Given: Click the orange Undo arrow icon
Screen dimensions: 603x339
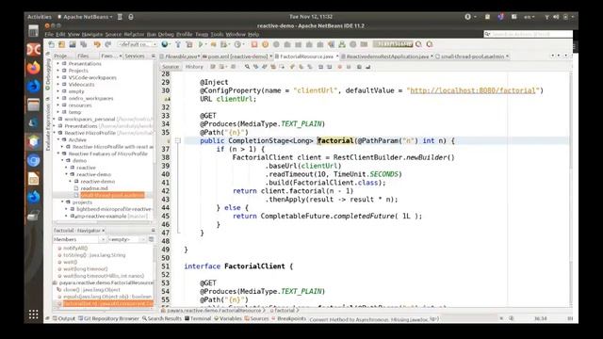Looking at the screenshot, I should 97,44.
